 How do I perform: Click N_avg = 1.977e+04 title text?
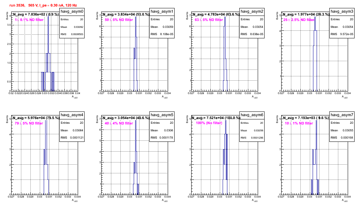pos(306,14)
